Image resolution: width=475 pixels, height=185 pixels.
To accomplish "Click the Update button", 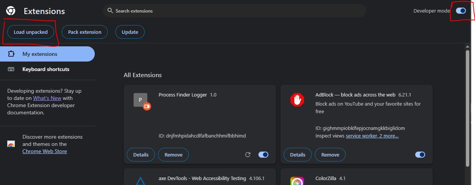I will pos(130,32).
